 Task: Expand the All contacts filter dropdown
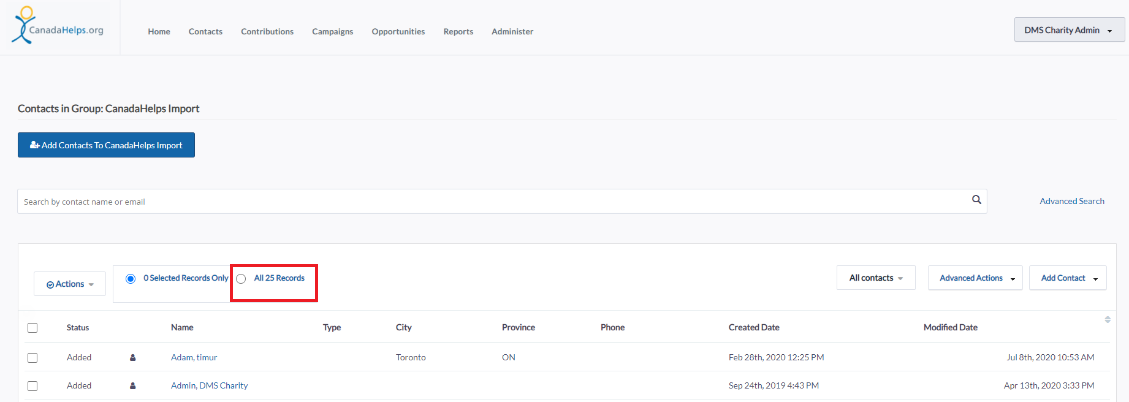[x=876, y=278]
